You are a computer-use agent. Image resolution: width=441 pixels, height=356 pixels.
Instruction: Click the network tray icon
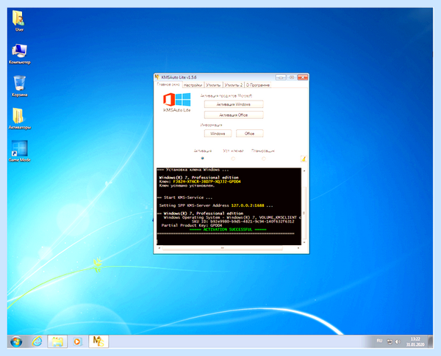390,341
